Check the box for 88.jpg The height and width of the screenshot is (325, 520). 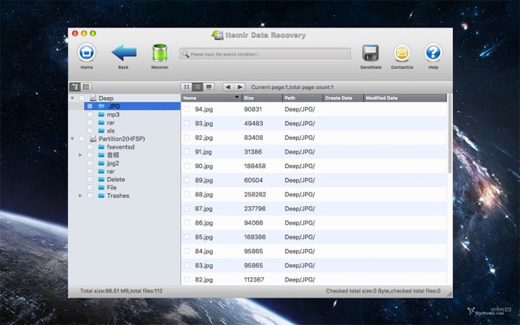coord(187,194)
